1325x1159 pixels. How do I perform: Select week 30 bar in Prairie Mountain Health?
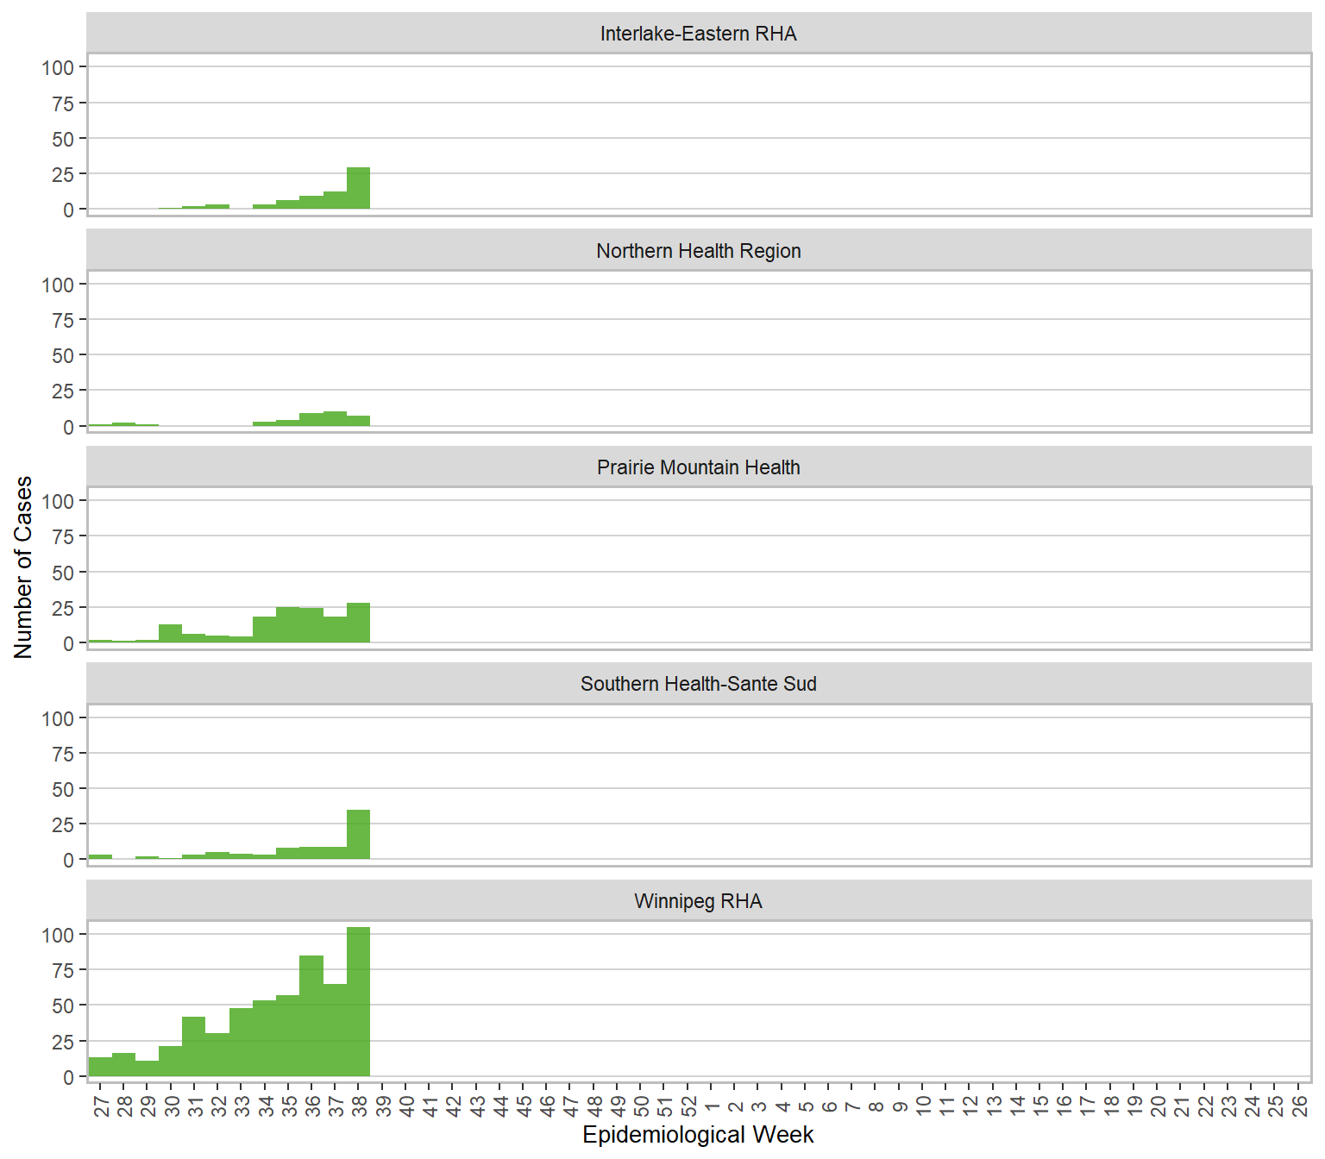[x=171, y=634]
